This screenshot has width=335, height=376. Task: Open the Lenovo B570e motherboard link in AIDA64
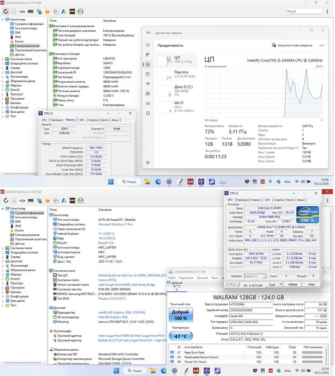pos(107,280)
